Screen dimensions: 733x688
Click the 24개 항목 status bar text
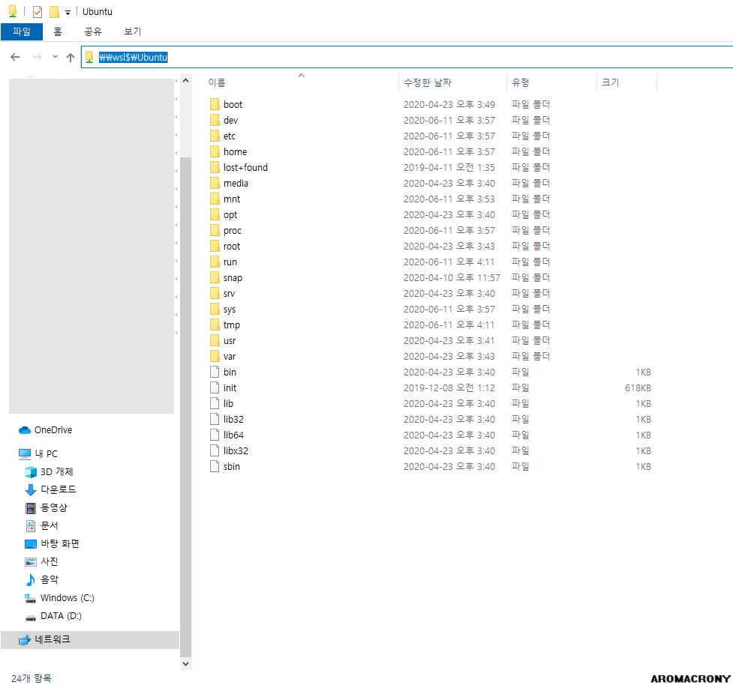click(x=32, y=678)
